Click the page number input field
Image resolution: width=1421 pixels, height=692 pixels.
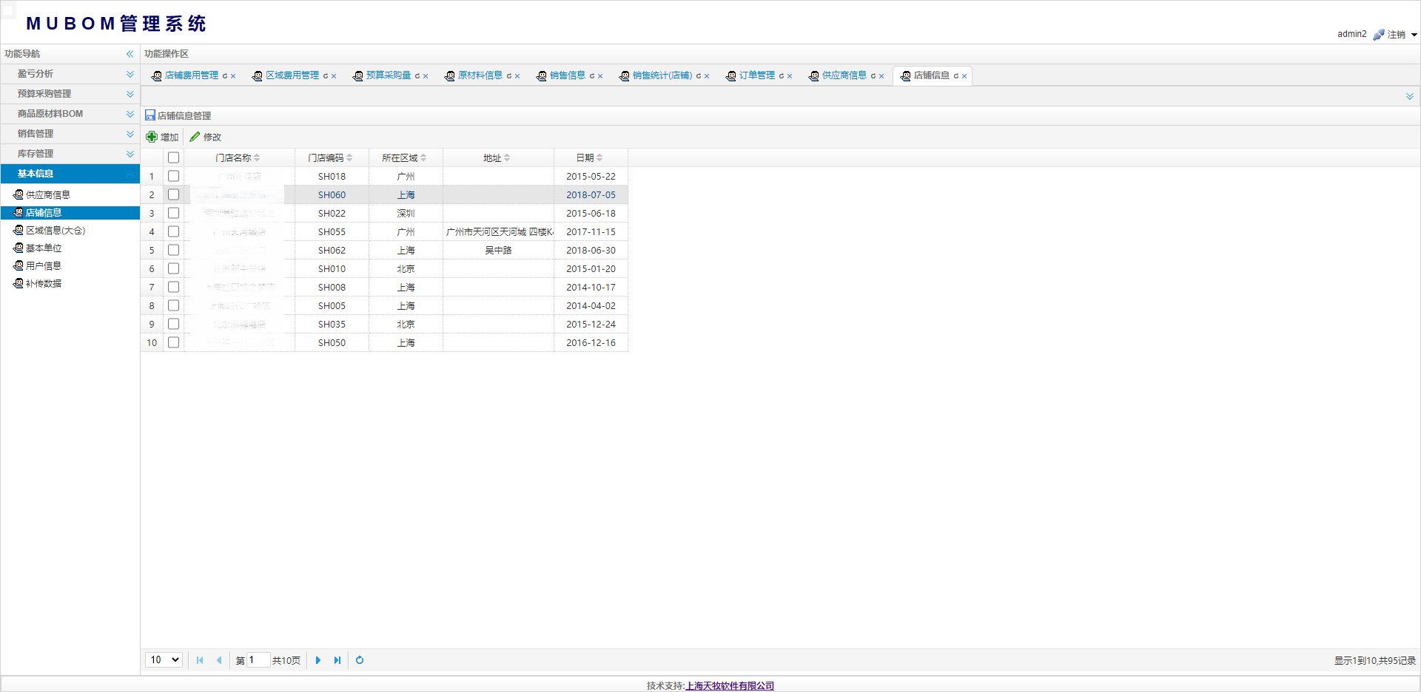[258, 660]
